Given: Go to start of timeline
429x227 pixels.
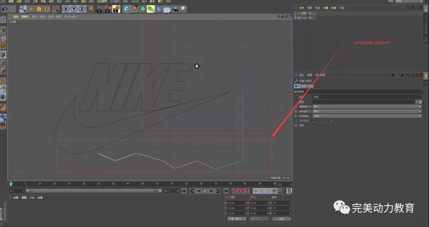Looking at the screenshot, I should (184, 191).
